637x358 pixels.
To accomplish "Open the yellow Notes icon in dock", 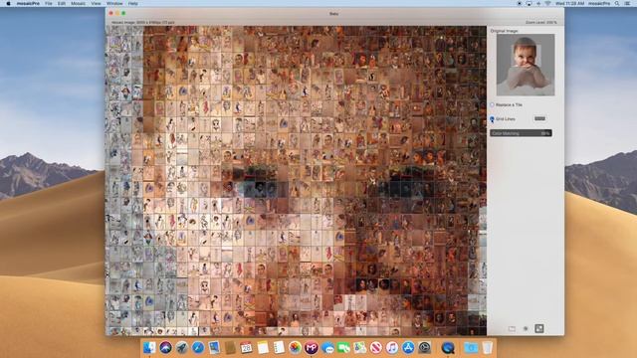I will tap(263, 348).
